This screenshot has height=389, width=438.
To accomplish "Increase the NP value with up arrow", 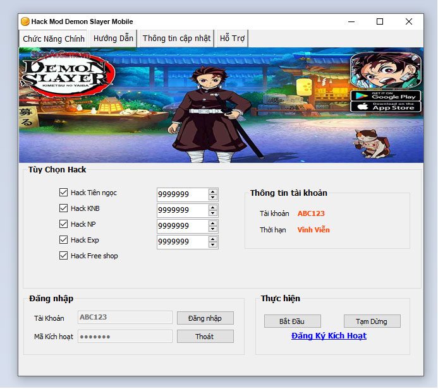I will pyautogui.click(x=213, y=224).
